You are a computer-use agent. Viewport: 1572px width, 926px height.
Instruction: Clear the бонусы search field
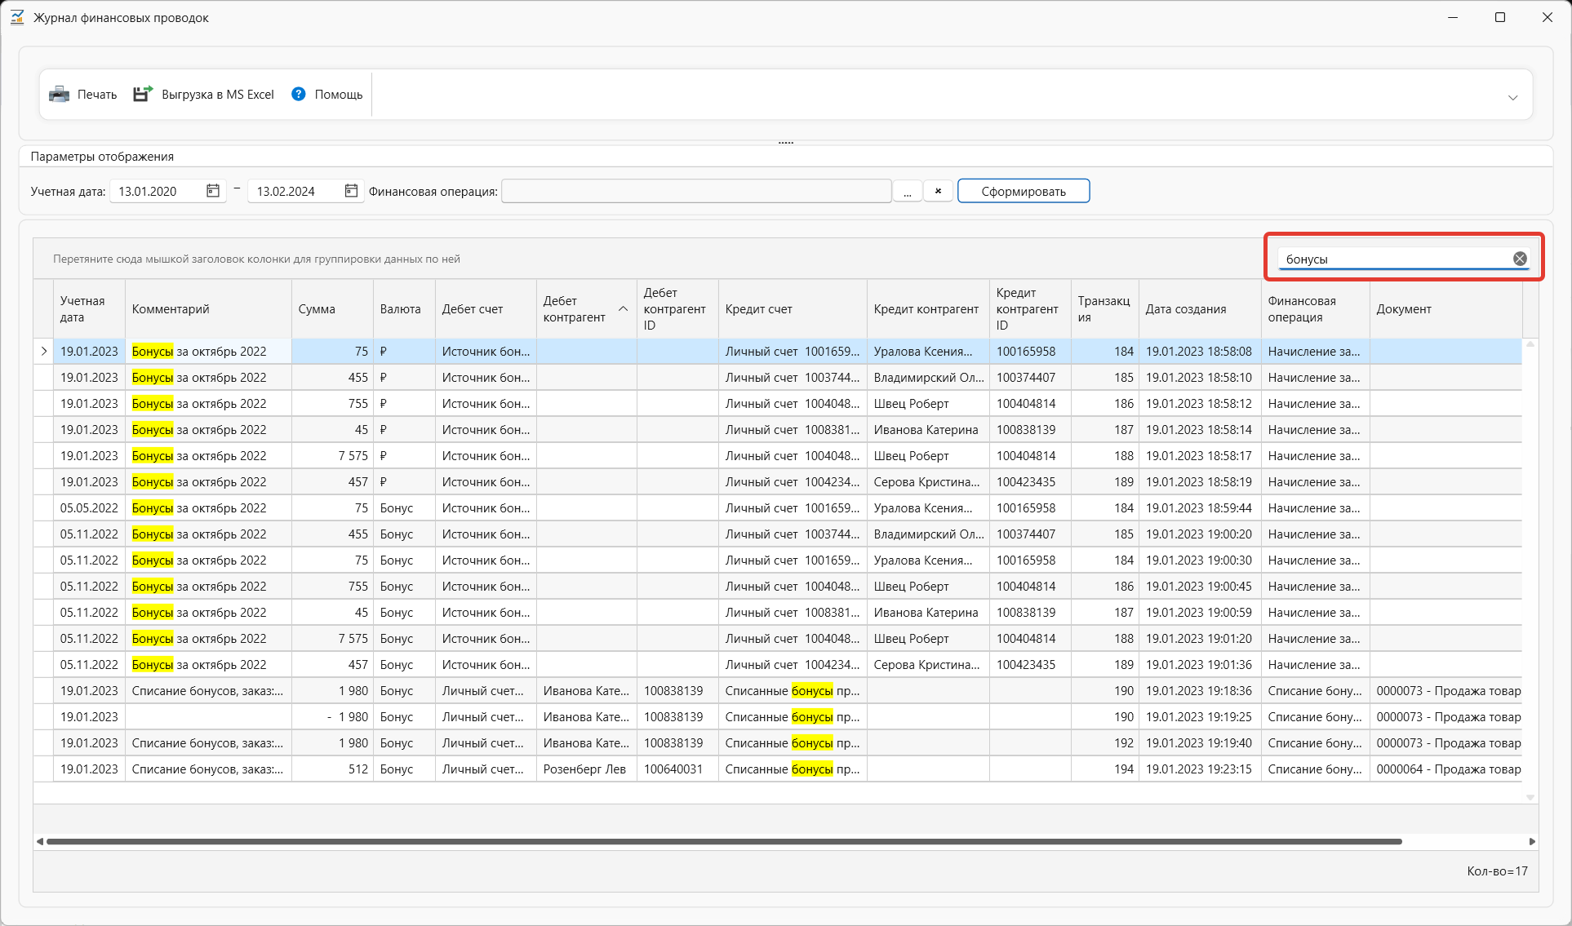pos(1520,259)
